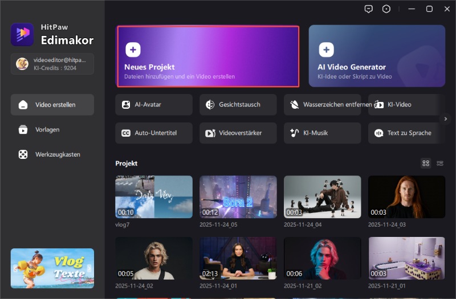Select the Video erstellen sidebar tab
Viewport: 456px width, 299px height.
52,105
